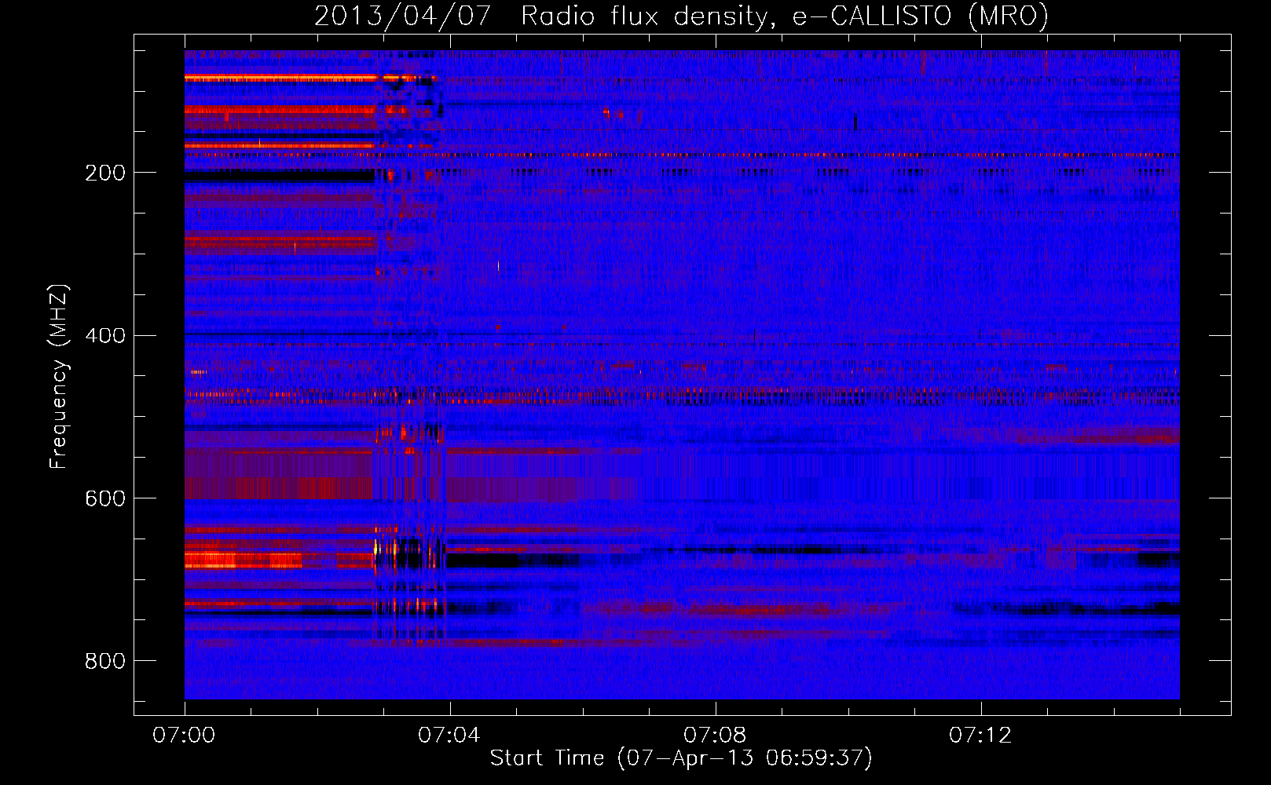
Task: Click the 200 frequency tick label
Action: [105, 173]
